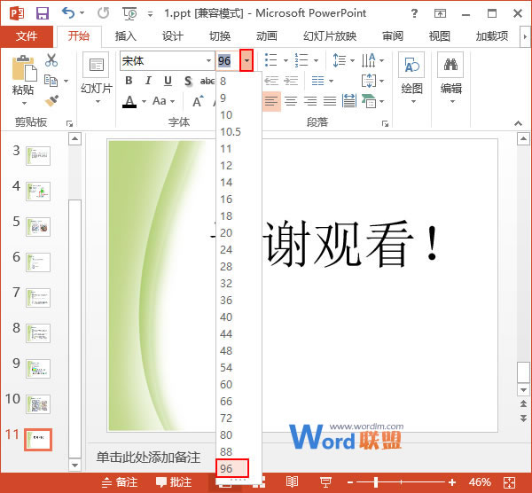Open the font size dropdown arrow
The height and width of the screenshot is (493, 532).
coord(246,60)
